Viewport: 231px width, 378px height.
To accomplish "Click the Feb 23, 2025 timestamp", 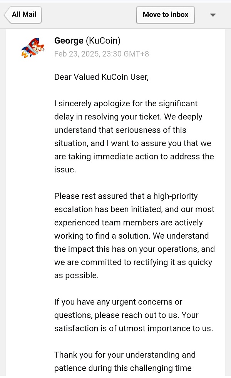I will 102,54.
